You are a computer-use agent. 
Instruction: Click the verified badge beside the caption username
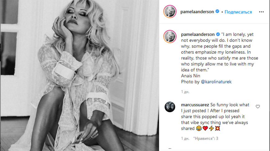218,34
